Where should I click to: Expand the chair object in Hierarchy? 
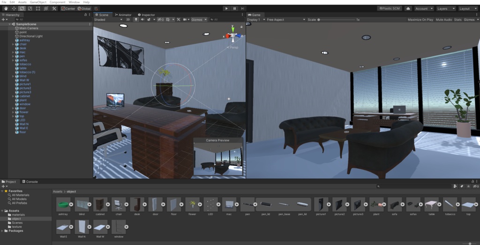(13, 44)
